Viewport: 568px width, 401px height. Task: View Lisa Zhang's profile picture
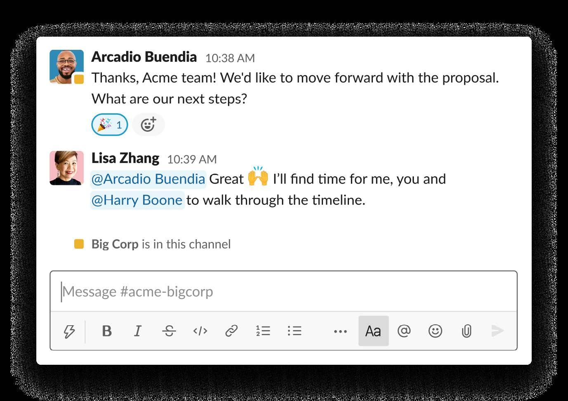click(x=67, y=168)
